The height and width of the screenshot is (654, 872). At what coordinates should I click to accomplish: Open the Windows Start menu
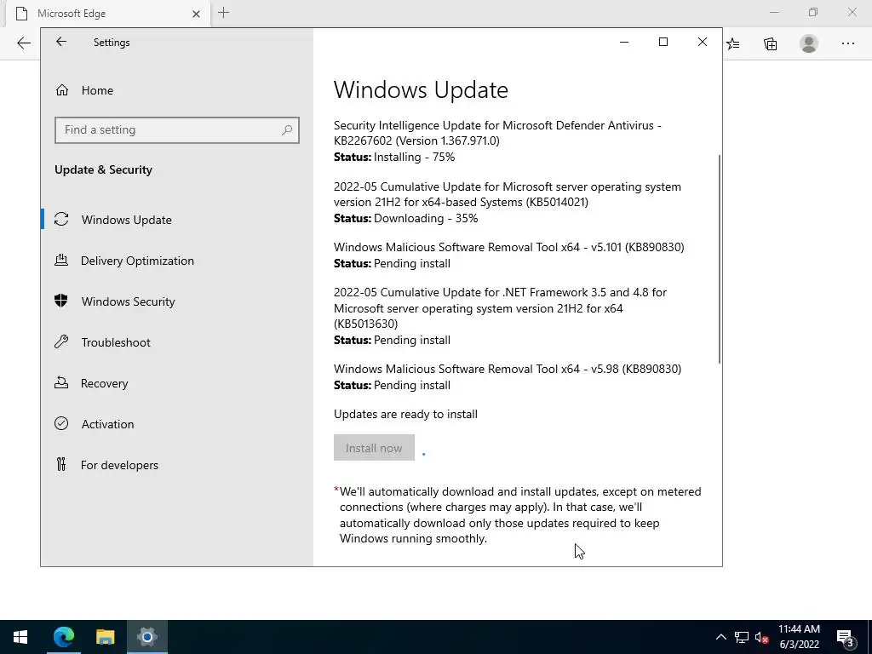tap(20, 637)
